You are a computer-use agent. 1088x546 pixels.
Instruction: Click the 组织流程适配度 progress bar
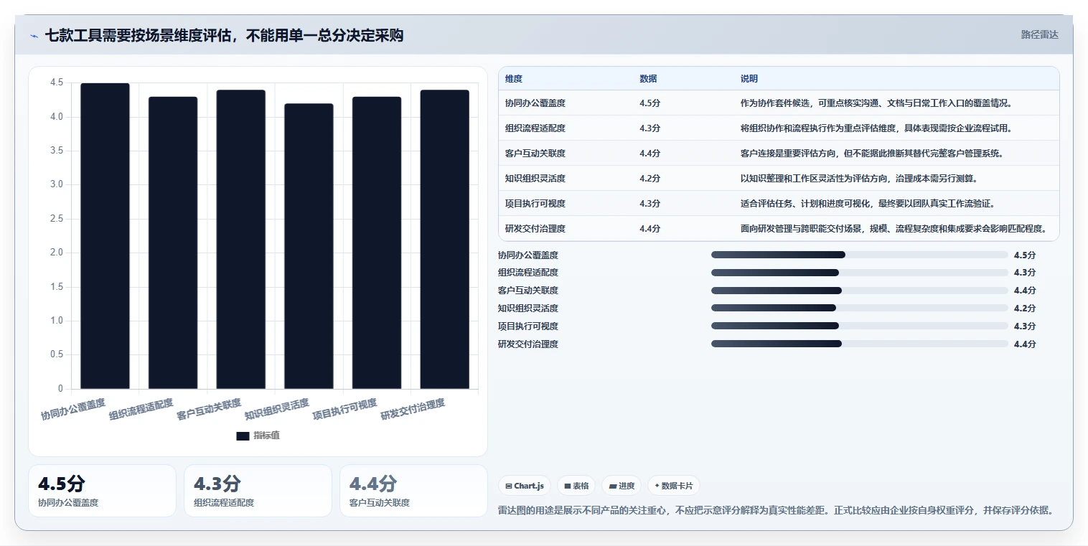pyautogui.click(x=860, y=273)
